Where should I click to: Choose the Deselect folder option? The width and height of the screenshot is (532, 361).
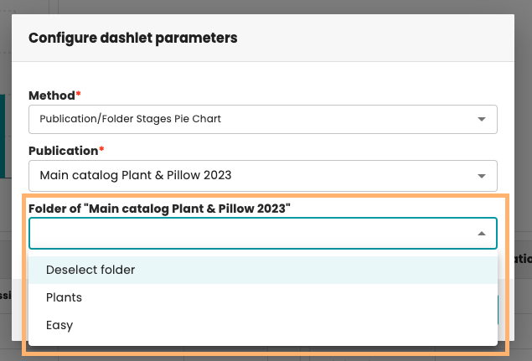pos(90,270)
